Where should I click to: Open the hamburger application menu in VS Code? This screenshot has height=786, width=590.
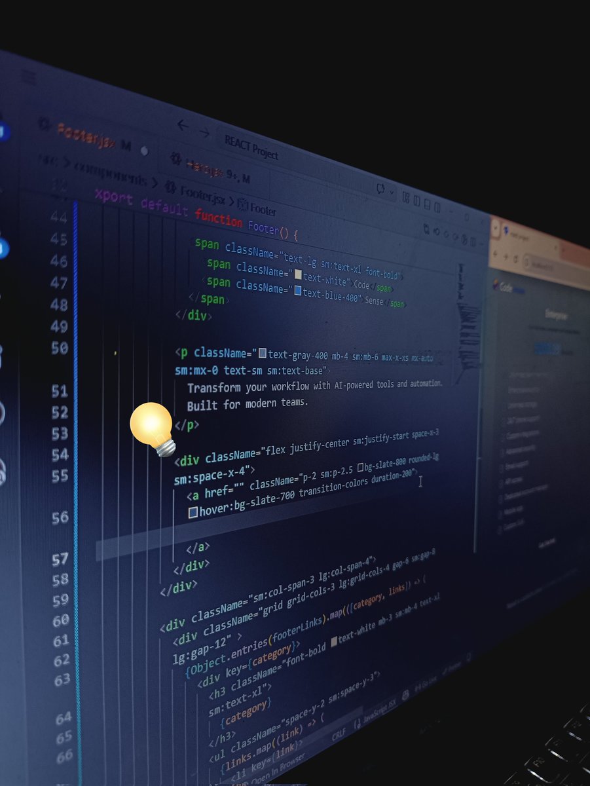(x=29, y=77)
